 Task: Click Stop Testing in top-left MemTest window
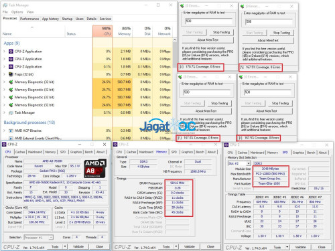[x=221, y=32]
